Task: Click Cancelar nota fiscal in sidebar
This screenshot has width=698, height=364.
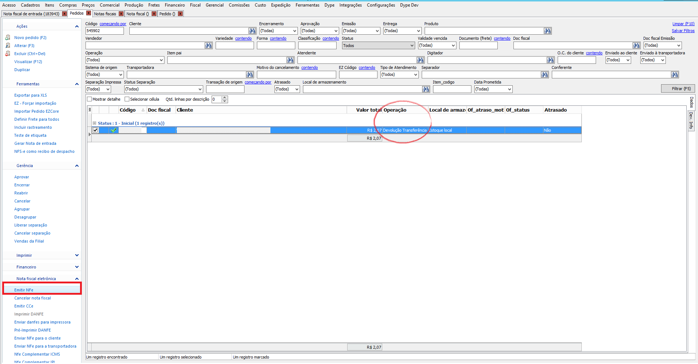Action: click(x=33, y=298)
